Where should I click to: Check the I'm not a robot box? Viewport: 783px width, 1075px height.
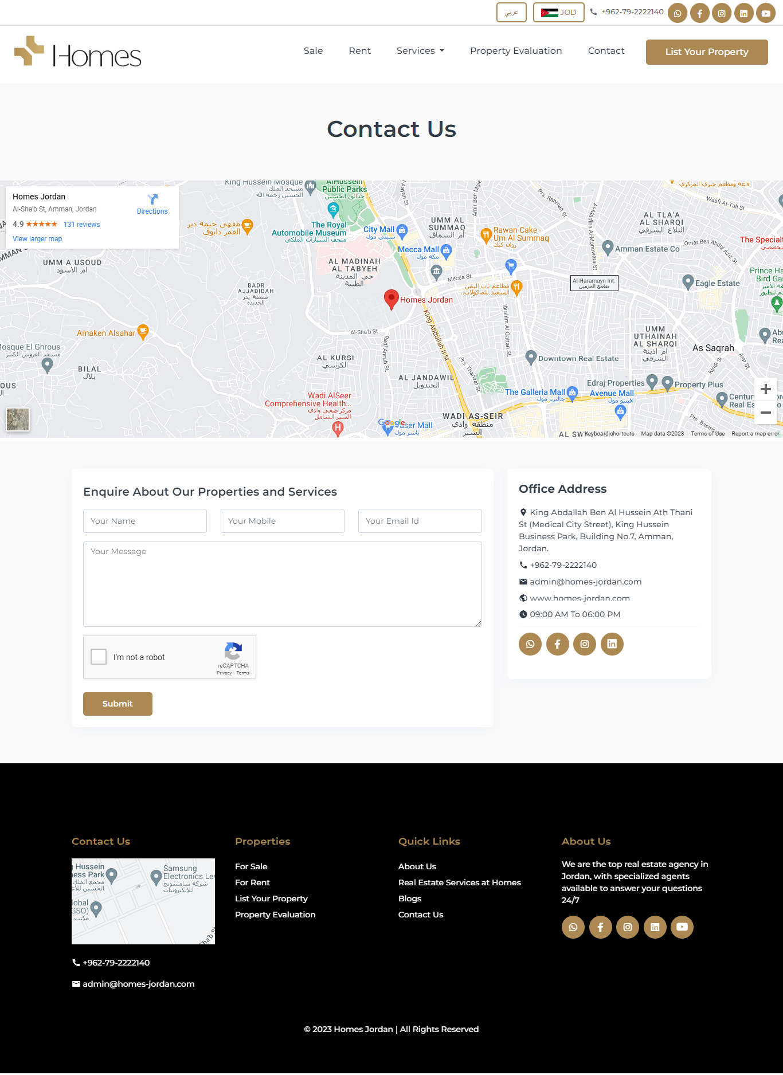99,657
